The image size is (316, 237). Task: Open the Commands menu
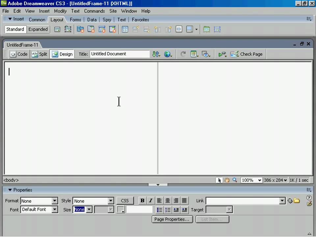94,11
